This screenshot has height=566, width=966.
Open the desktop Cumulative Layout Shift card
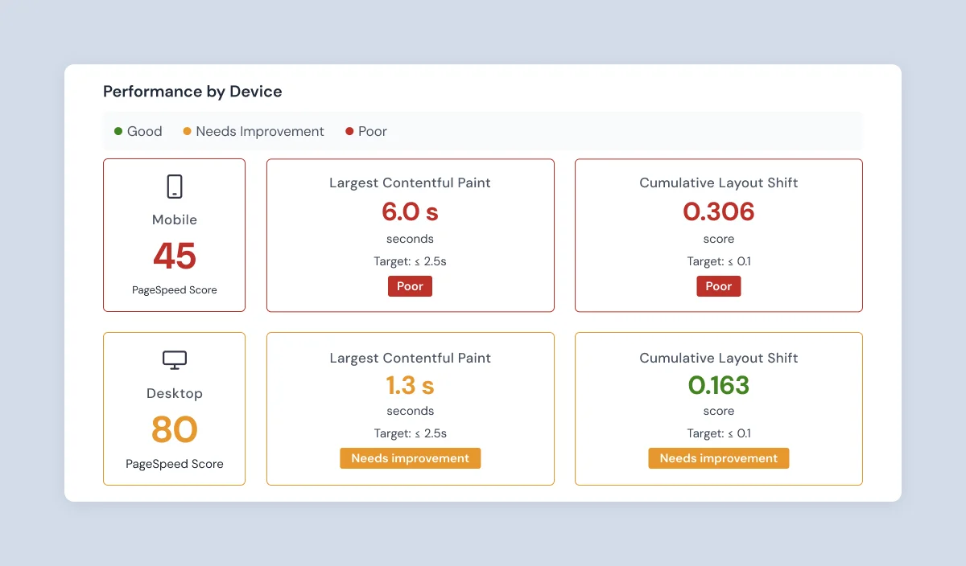(718, 408)
